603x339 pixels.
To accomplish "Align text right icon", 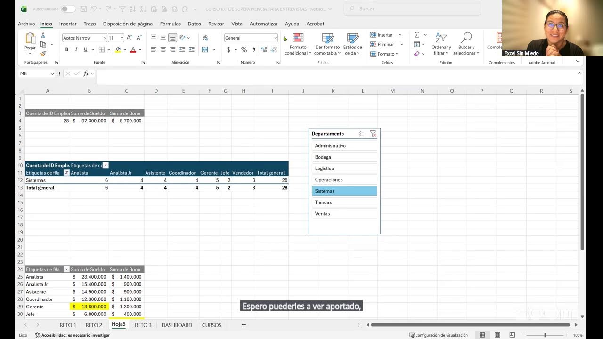I will [x=172, y=49].
